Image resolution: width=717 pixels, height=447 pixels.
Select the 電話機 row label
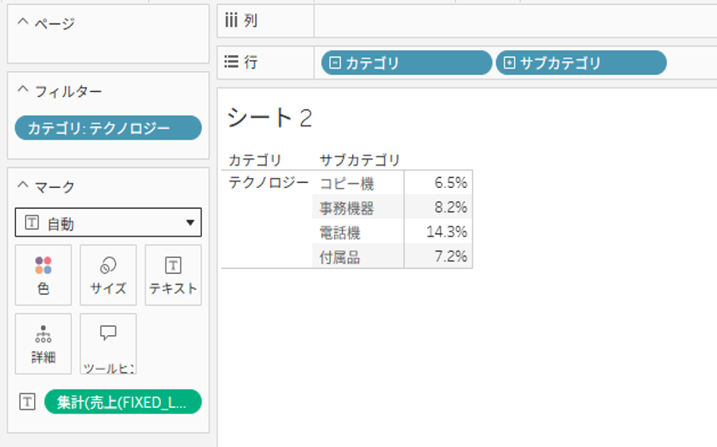point(340,233)
